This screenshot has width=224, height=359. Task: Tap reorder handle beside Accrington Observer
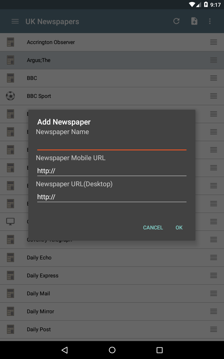coord(213,42)
